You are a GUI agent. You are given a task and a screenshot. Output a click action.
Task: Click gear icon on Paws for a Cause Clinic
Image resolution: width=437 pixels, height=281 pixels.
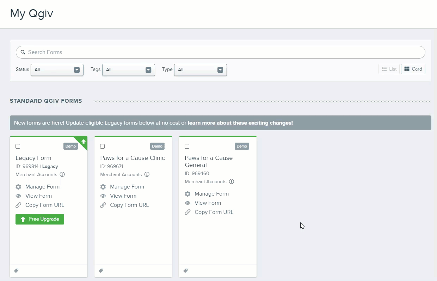coord(103,187)
